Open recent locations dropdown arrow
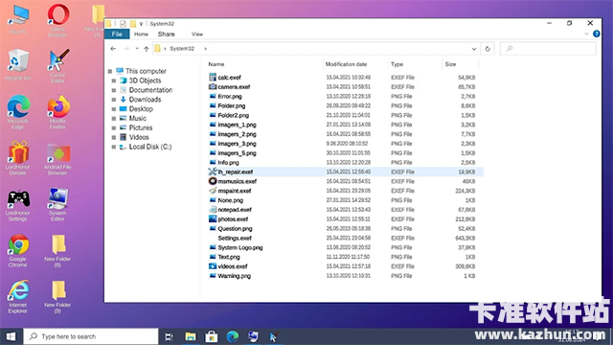 [137, 49]
